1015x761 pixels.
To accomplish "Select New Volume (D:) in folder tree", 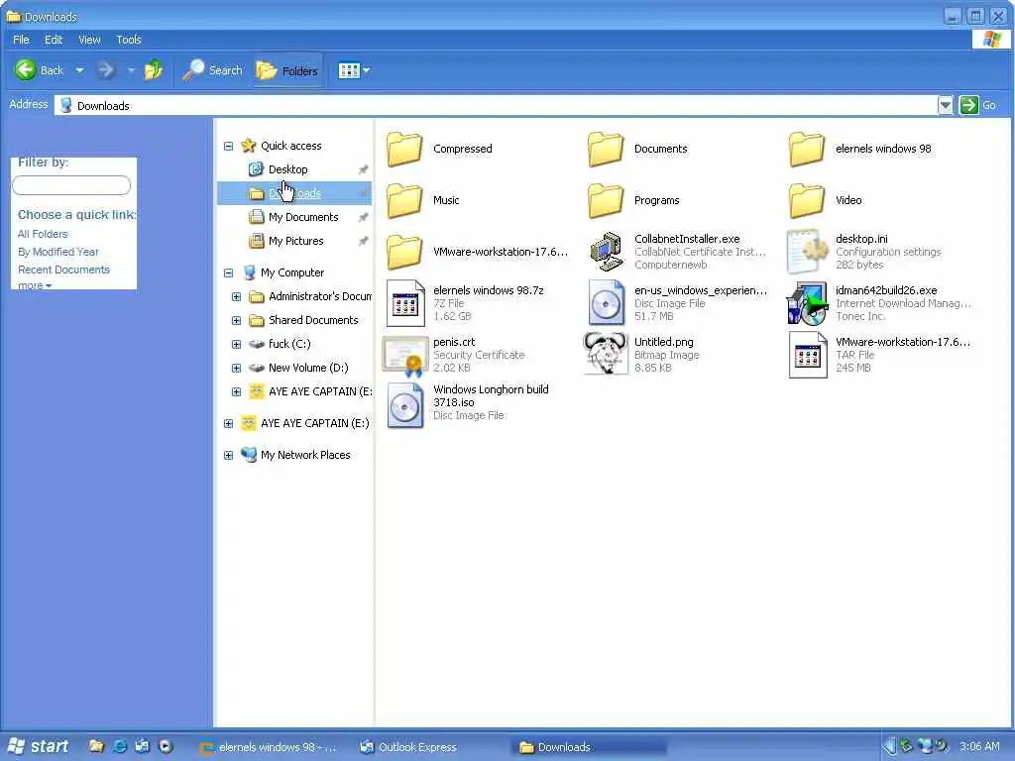I will pos(308,368).
